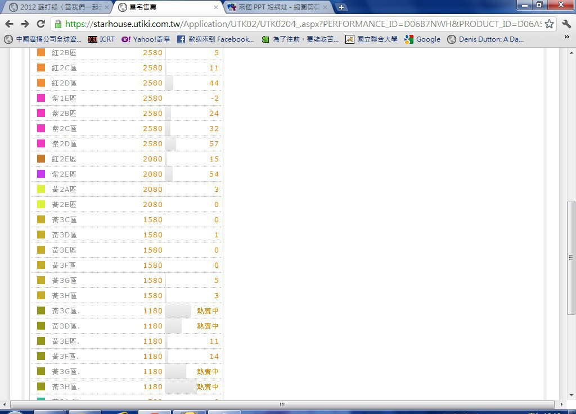Select the 紫2D區 seating area
The image size is (576, 414).
(127, 143)
